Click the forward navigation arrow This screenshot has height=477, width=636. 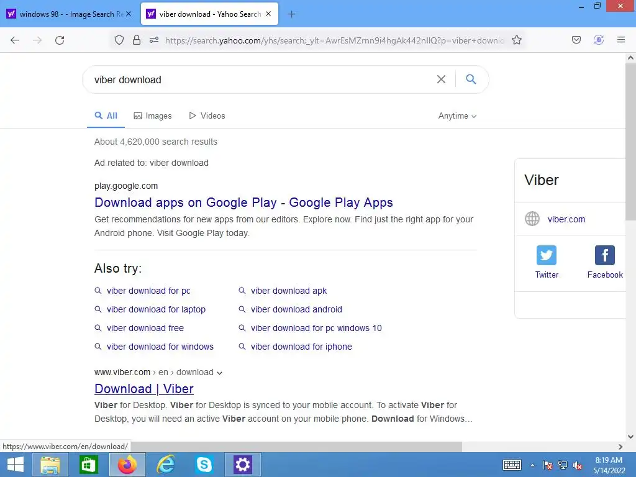click(x=37, y=40)
